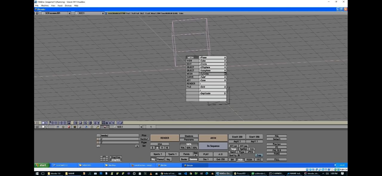The height and width of the screenshot is (176, 382).
Task: Open file select for /render/ path
Action: (98, 136)
